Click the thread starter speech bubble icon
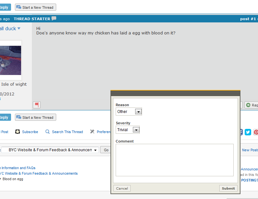The height and width of the screenshot is (199, 258). [x=54, y=19]
